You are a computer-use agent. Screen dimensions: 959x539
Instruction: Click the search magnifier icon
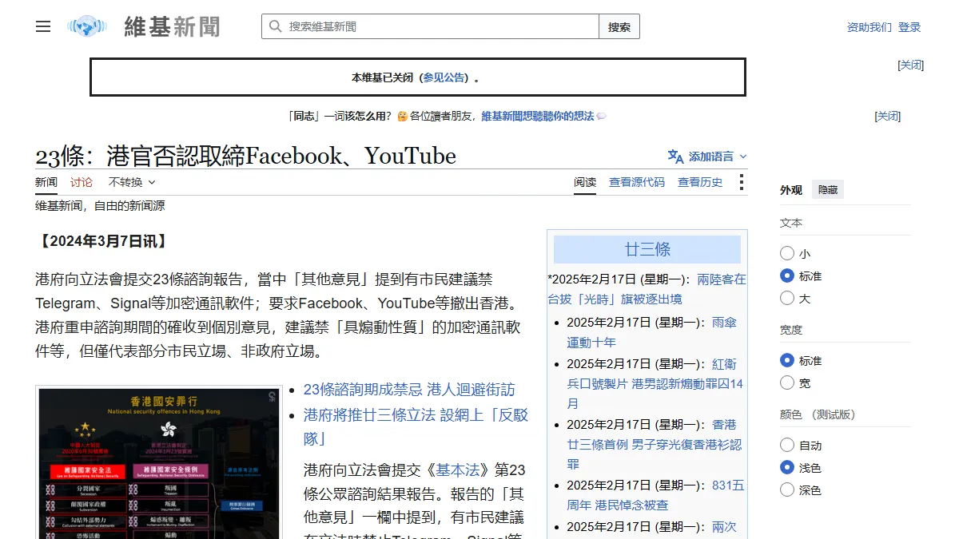pos(275,26)
